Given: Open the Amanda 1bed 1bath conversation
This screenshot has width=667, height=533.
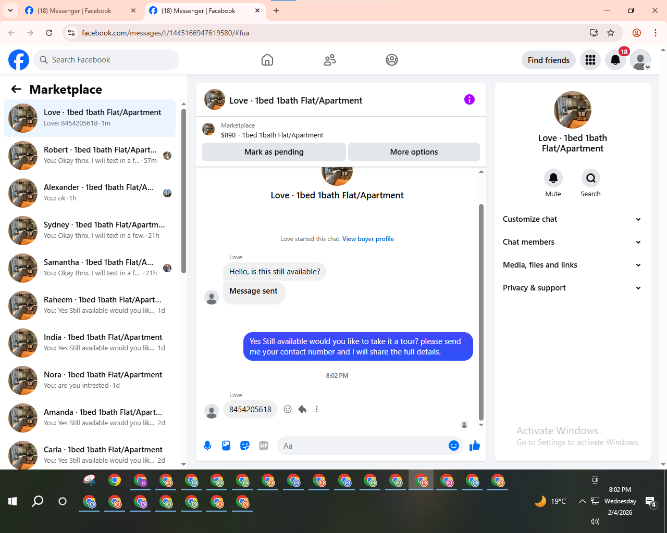Looking at the screenshot, I should pos(90,418).
